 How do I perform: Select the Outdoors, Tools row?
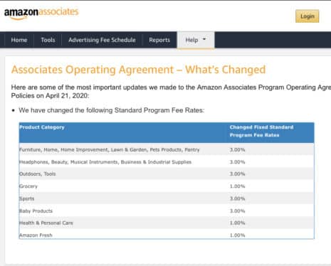[x=167, y=174]
